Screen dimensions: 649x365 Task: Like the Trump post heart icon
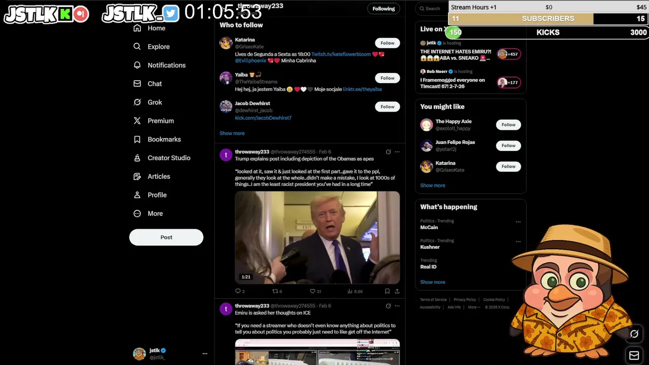313,291
